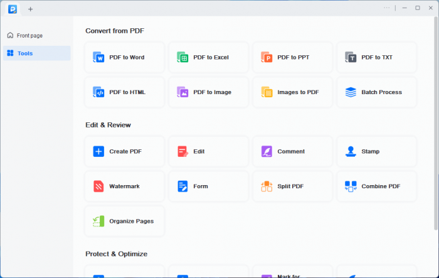This screenshot has width=439, height=278.
Task: Click the Create PDF plus icon
Action: (98, 151)
